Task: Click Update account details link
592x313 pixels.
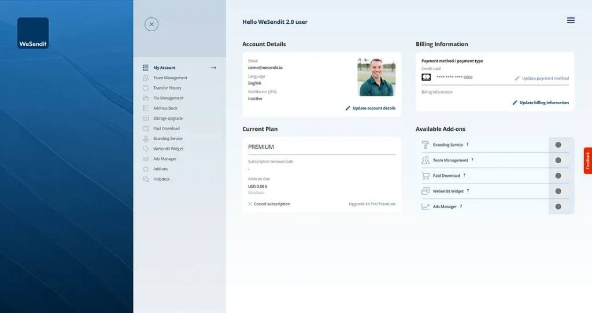Action: click(371, 108)
